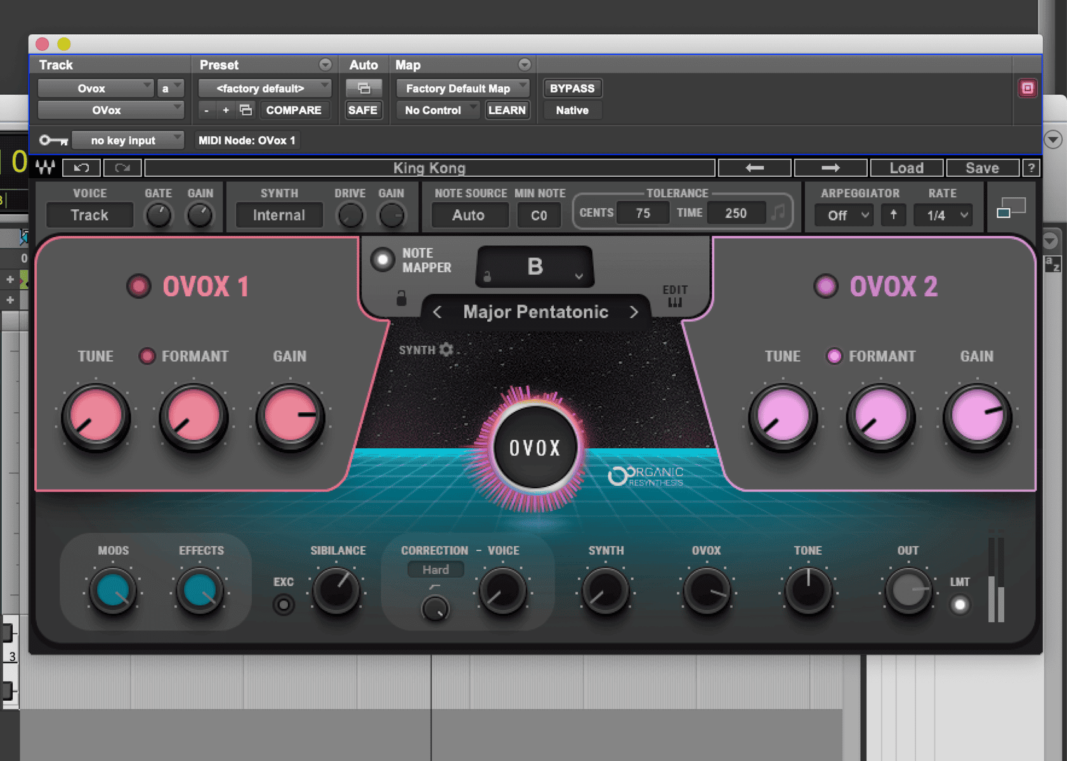This screenshot has height=761, width=1067.
Task: Open the VOICE Track source menu
Action: [x=89, y=215]
